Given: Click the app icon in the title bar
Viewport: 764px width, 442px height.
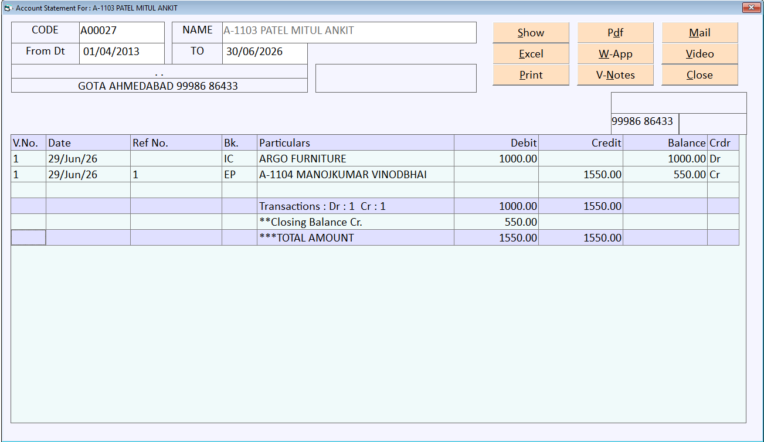Looking at the screenshot, I should point(8,8).
